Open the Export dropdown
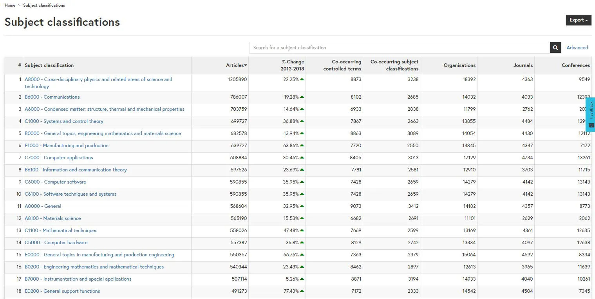 click(x=578, y=20)
